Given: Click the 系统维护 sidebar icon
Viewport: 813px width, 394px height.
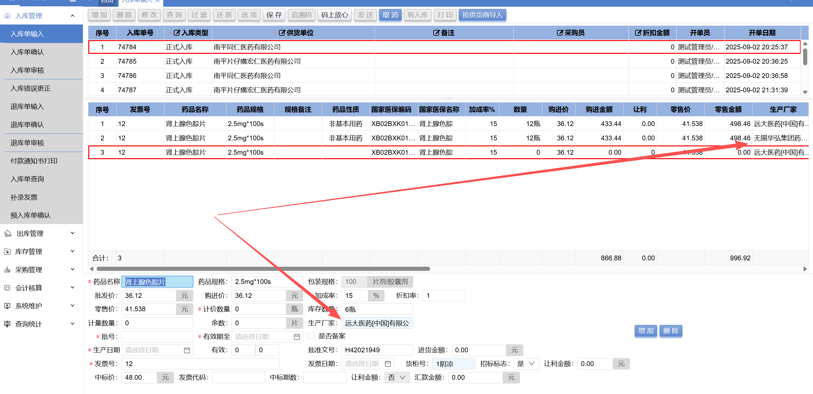Looking at the screenshot, I should pos(8,306).
